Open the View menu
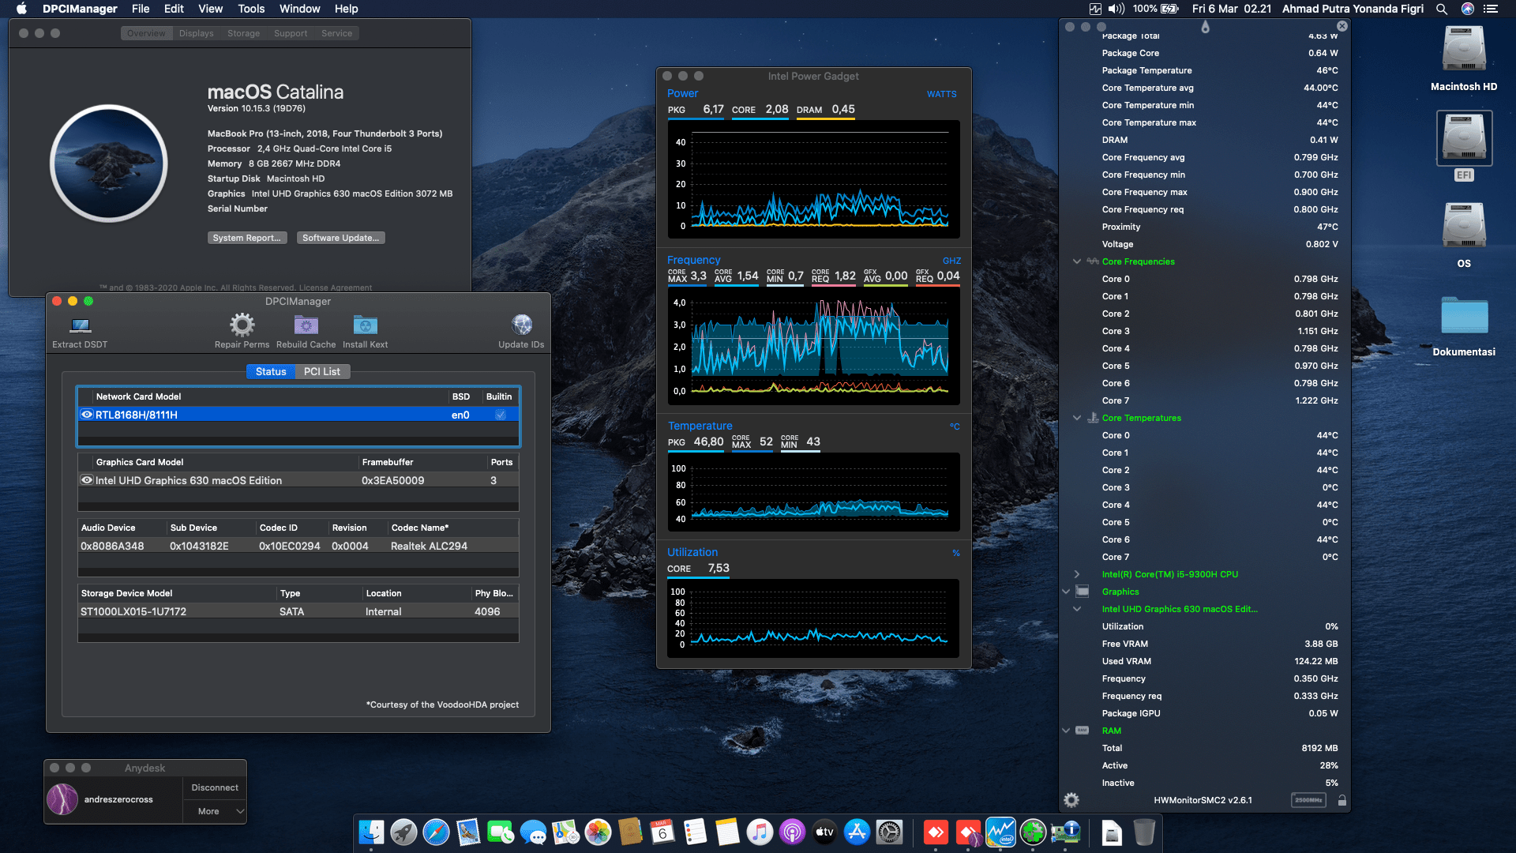Viewport: 1516px width, 853px height. point(210,9)
